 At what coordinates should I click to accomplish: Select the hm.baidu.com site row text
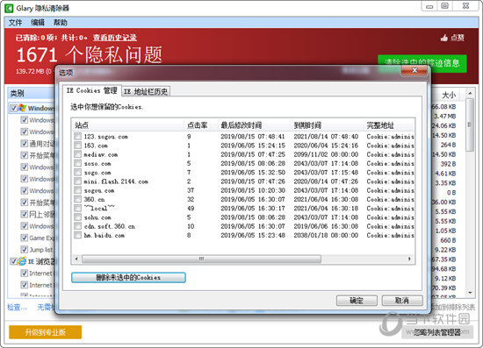[x=105, y=236]
